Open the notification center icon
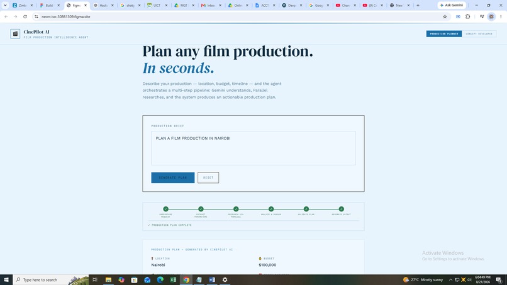 499,279
